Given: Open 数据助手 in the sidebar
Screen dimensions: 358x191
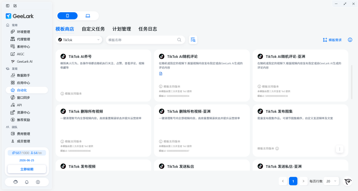Looking at the screenshot, I should coord(27,76).
